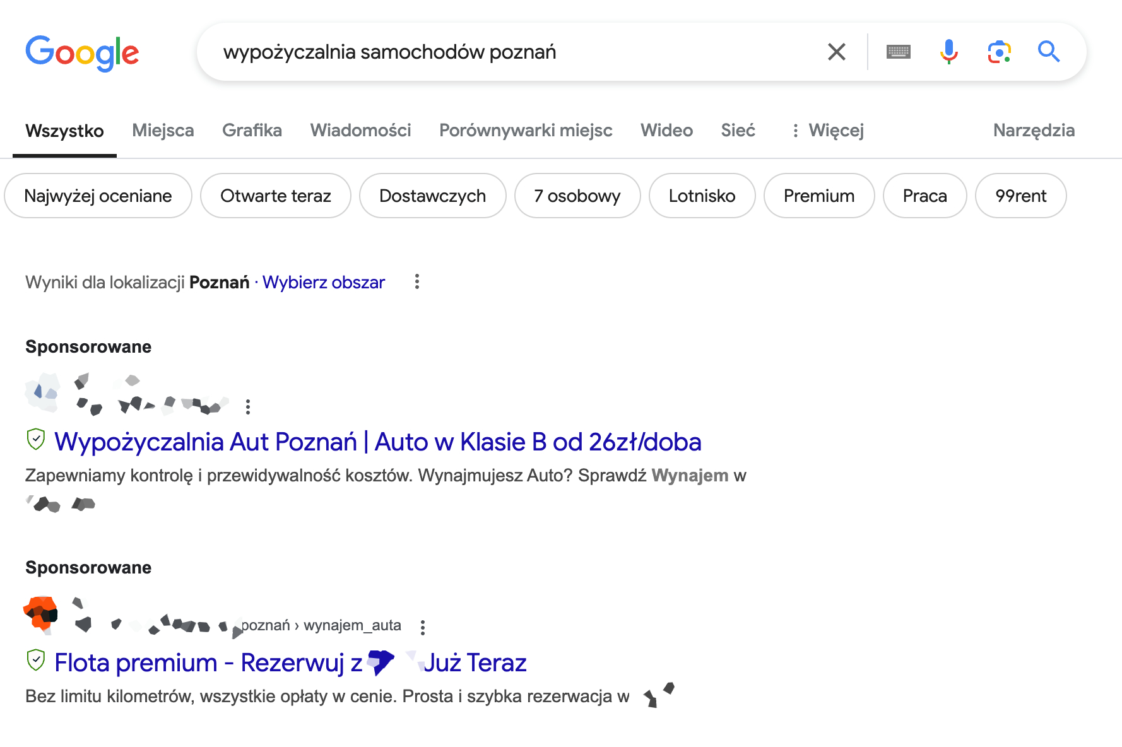Open three-dot menu of first sponsored ad
The width and height of the screenshot is (1122, 747).
coord(248,407)
